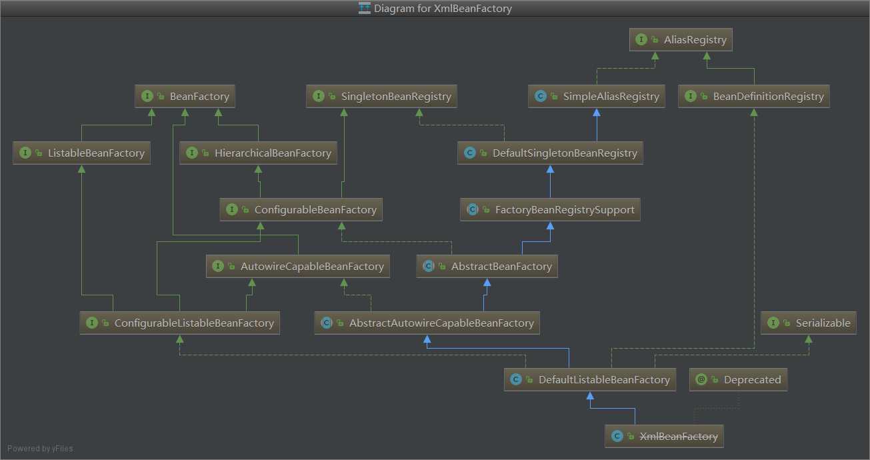Screen dimensions: 870x460
Task: Click the annotation icon on Deprecated
Action: tap(701, 380)
